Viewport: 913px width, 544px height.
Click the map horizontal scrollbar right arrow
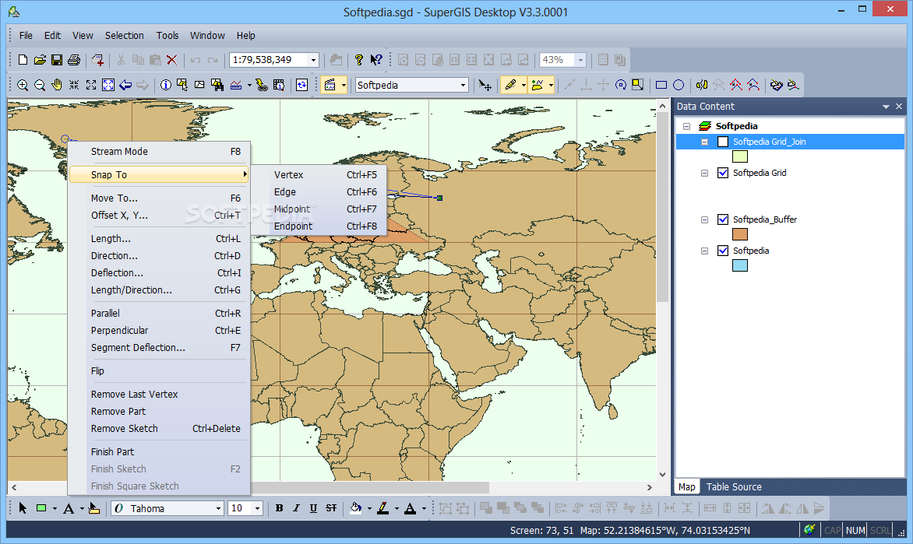click(x=649, y=487)
